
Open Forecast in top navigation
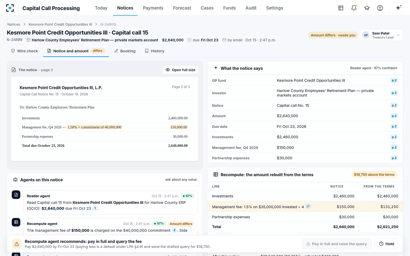click(x=182, y=8)
